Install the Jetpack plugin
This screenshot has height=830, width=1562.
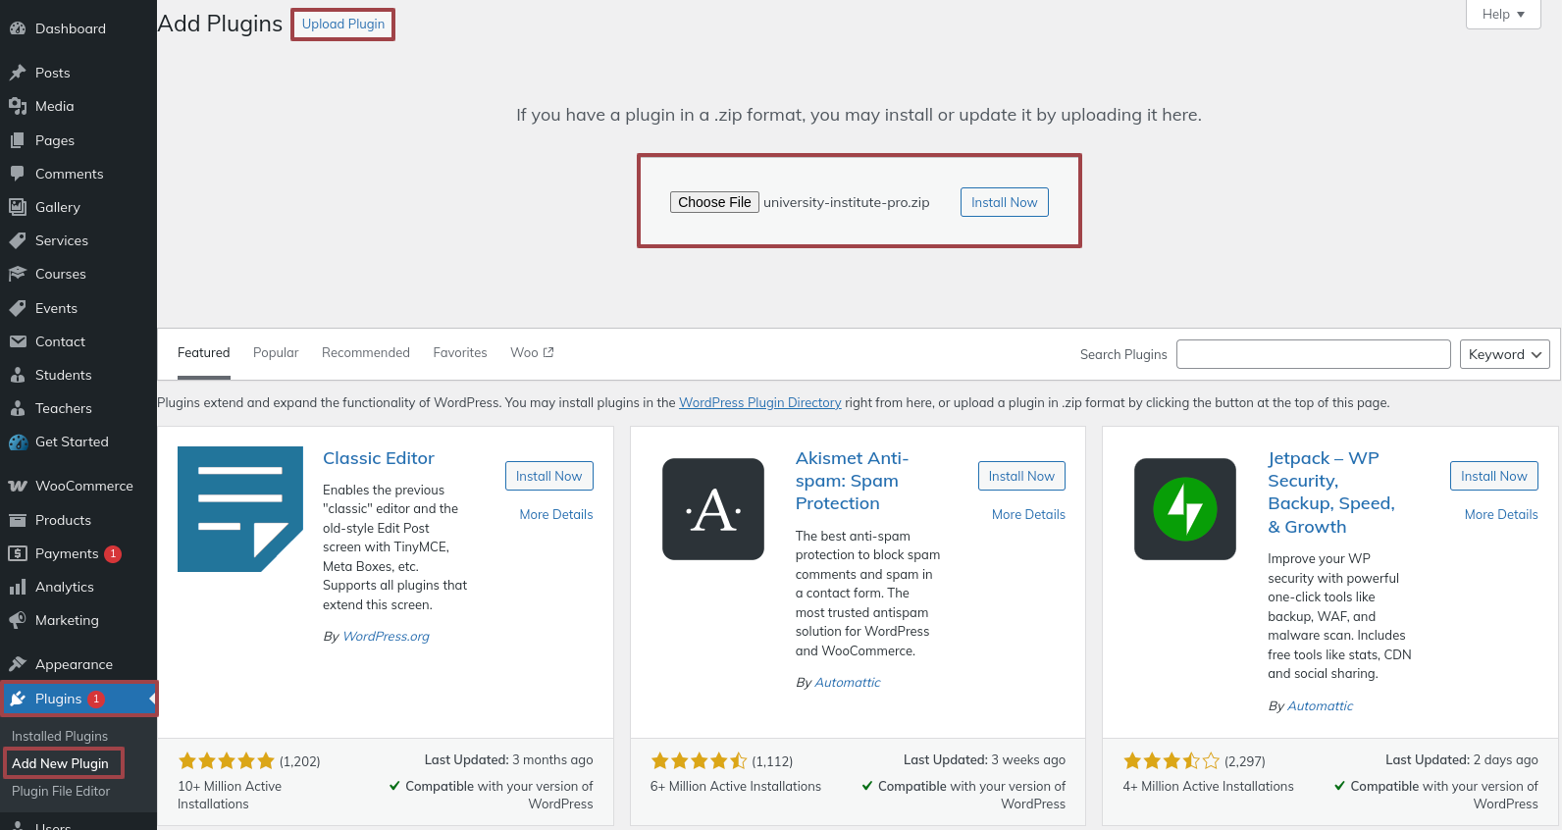(1494, 476)
